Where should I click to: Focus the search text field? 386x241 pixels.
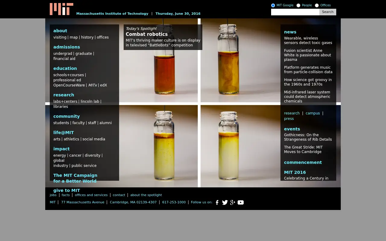[x=295, y=12]
